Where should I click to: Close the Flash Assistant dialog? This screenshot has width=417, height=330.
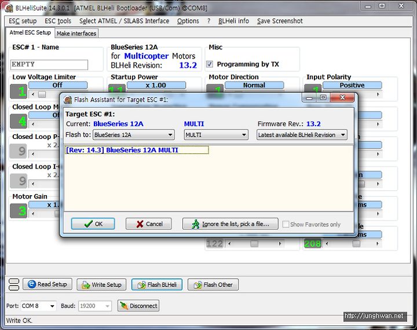342,98
